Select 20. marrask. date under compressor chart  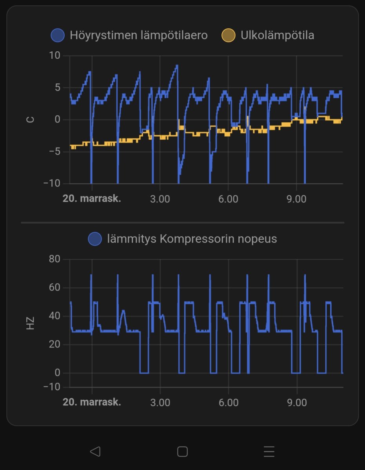click(x=92, y=402)
